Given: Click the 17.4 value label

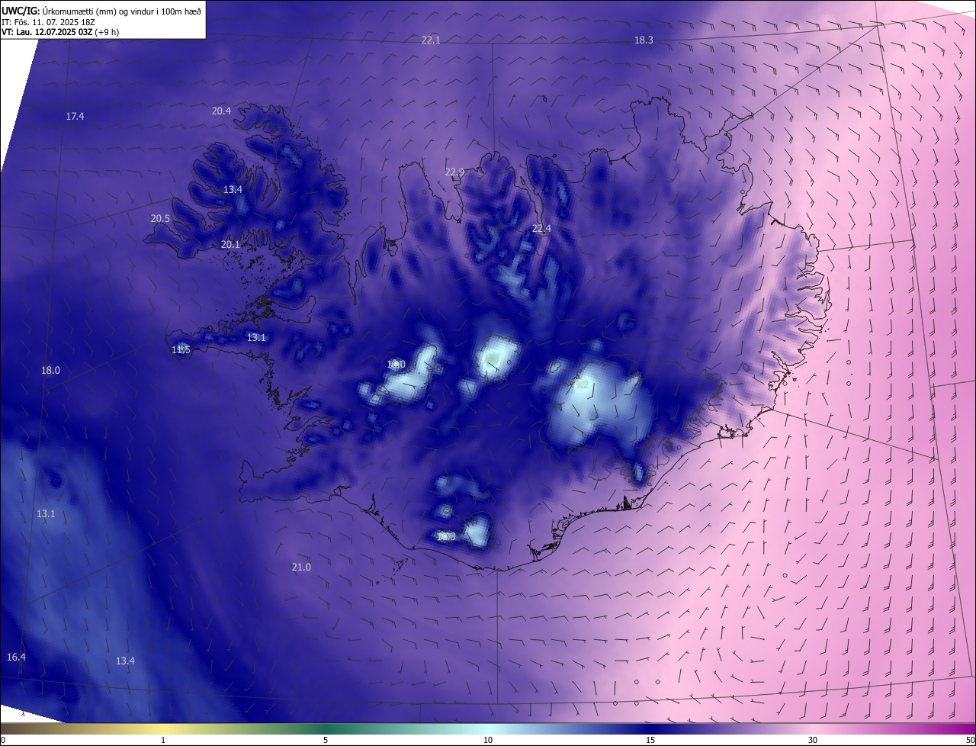Looking at the screenshot, I should coord(75,116).
